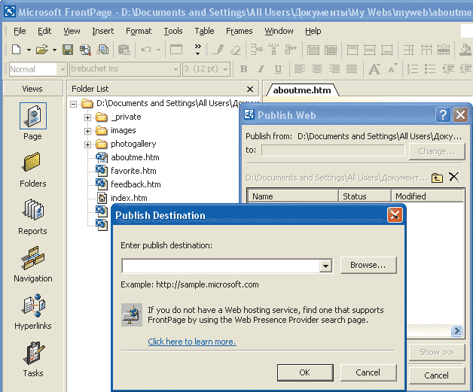The width and height of the screenshot is (473, 392).
Task: Click the Save floppy disk icon
Action: 68,50
